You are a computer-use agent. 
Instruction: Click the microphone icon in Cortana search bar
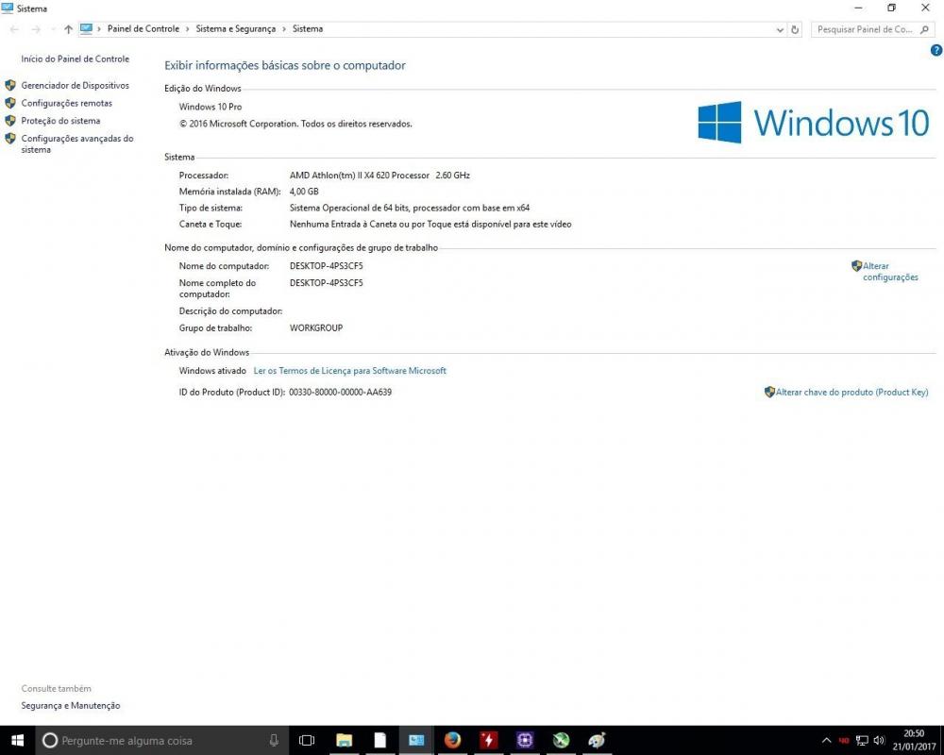273,740
